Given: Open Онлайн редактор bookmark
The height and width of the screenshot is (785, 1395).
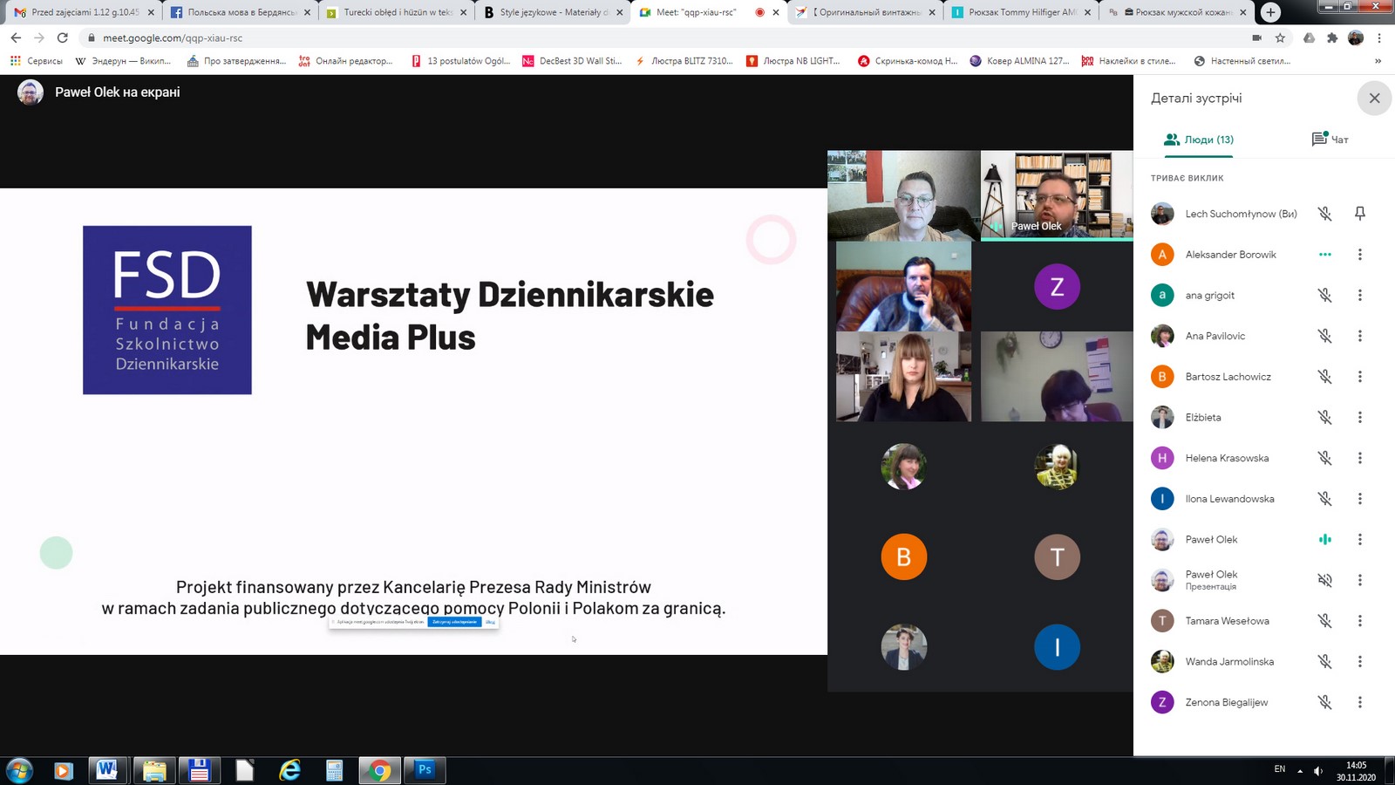Looking at the screenshot, I should tap(345, 61).
